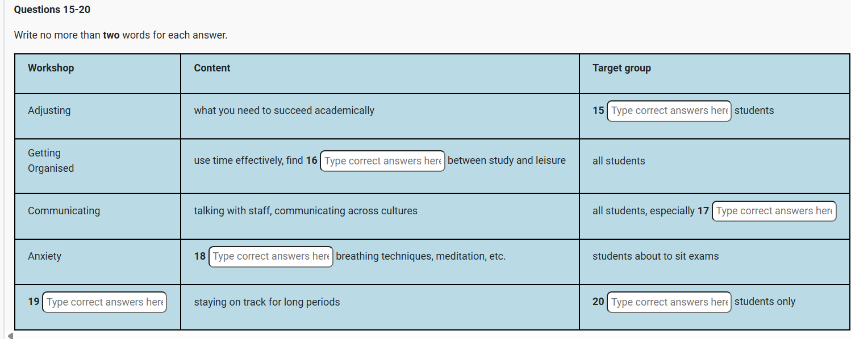Select "staying on track for long periods" text
The height and width of the screenshot is (339, 851).
[267, 302]
